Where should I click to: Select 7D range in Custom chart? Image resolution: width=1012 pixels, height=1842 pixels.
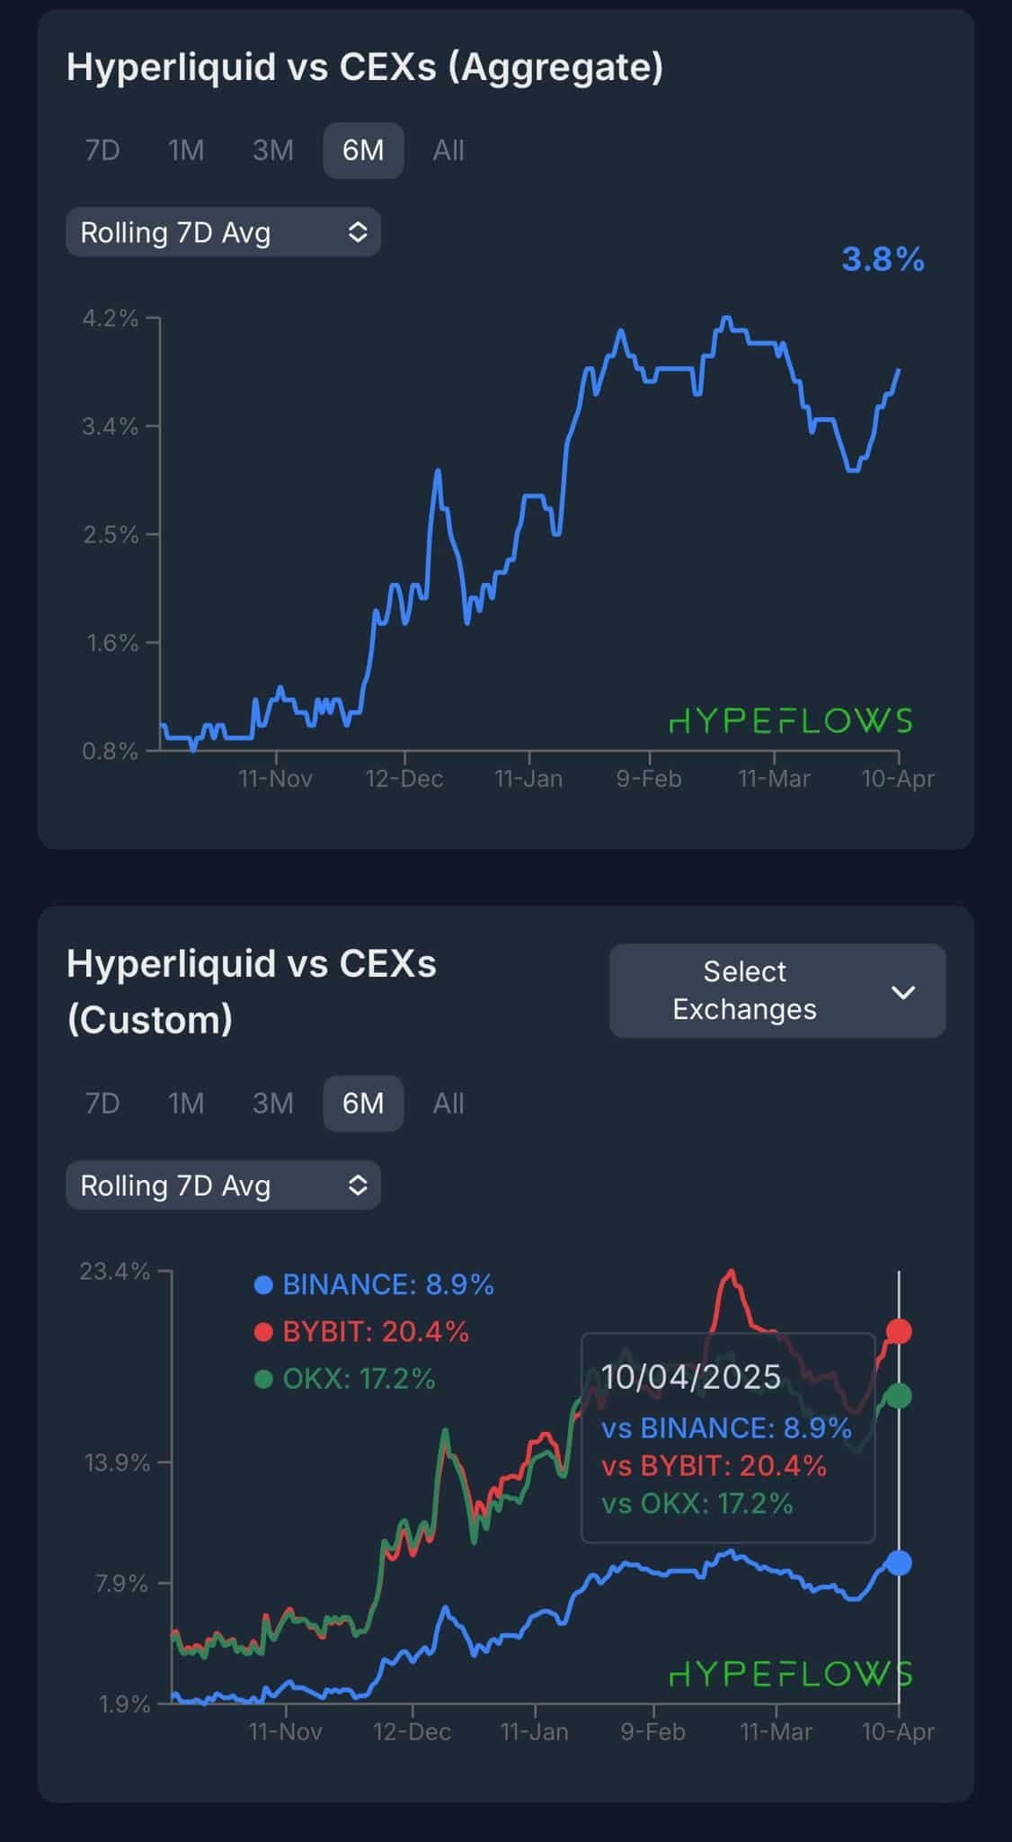[x=102, y=1103]
